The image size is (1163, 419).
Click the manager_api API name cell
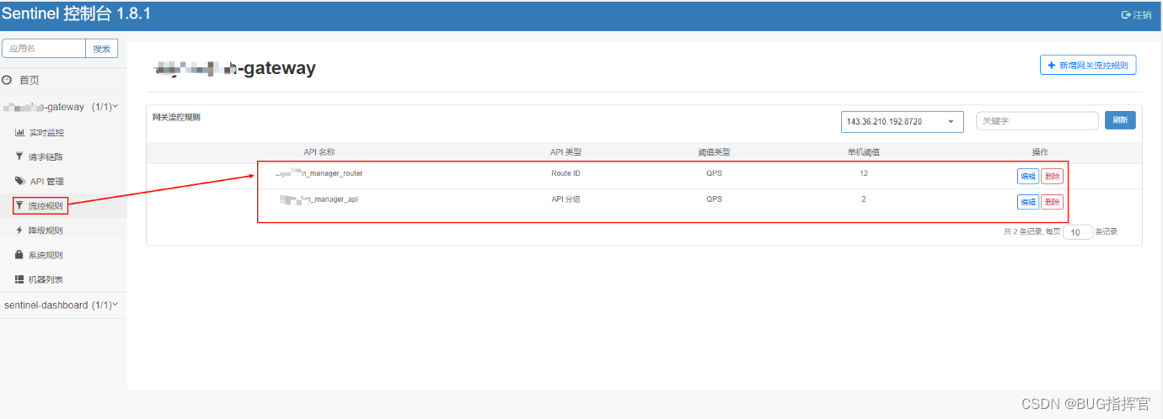click(x=319, y=199)
